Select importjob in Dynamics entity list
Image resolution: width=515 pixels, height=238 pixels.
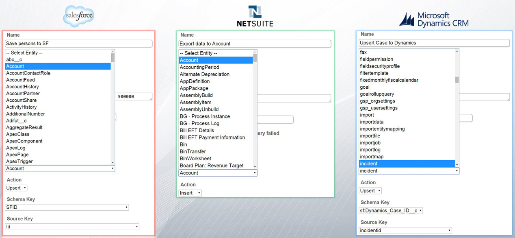pos(370,143)
